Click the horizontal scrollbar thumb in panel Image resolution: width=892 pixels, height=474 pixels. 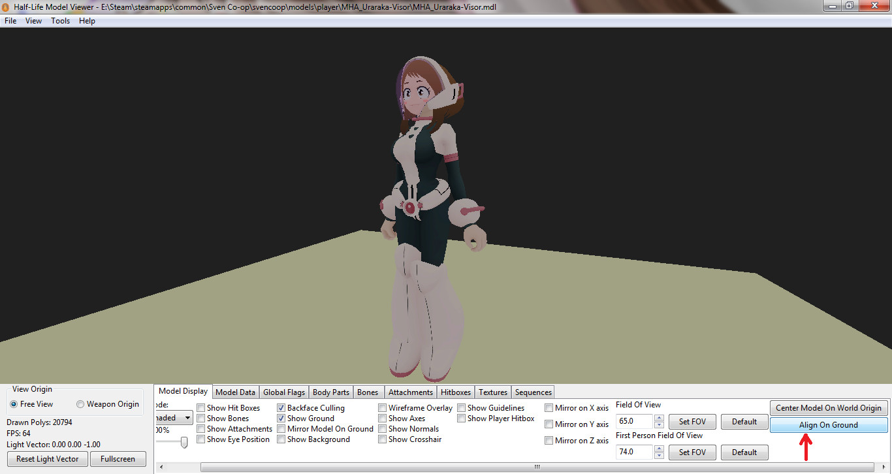click(537, 467)
